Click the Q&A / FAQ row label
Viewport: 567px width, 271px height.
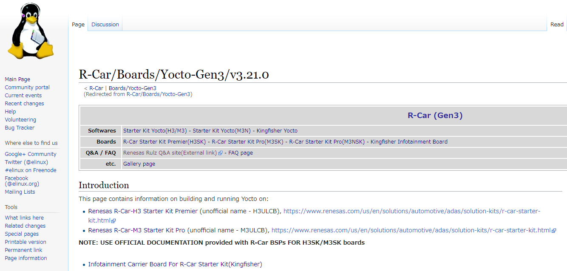101,153
